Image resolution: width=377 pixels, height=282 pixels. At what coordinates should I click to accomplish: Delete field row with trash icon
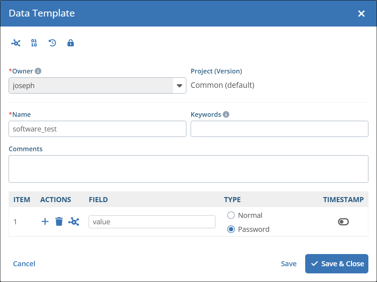click(x=59, y=222)
